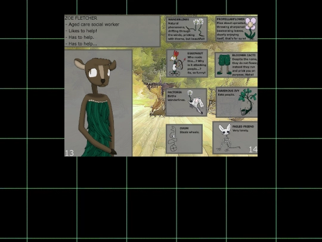
Task: Select Zoe Fletcher's deer portrait in green dress
Action: (97, 107)
